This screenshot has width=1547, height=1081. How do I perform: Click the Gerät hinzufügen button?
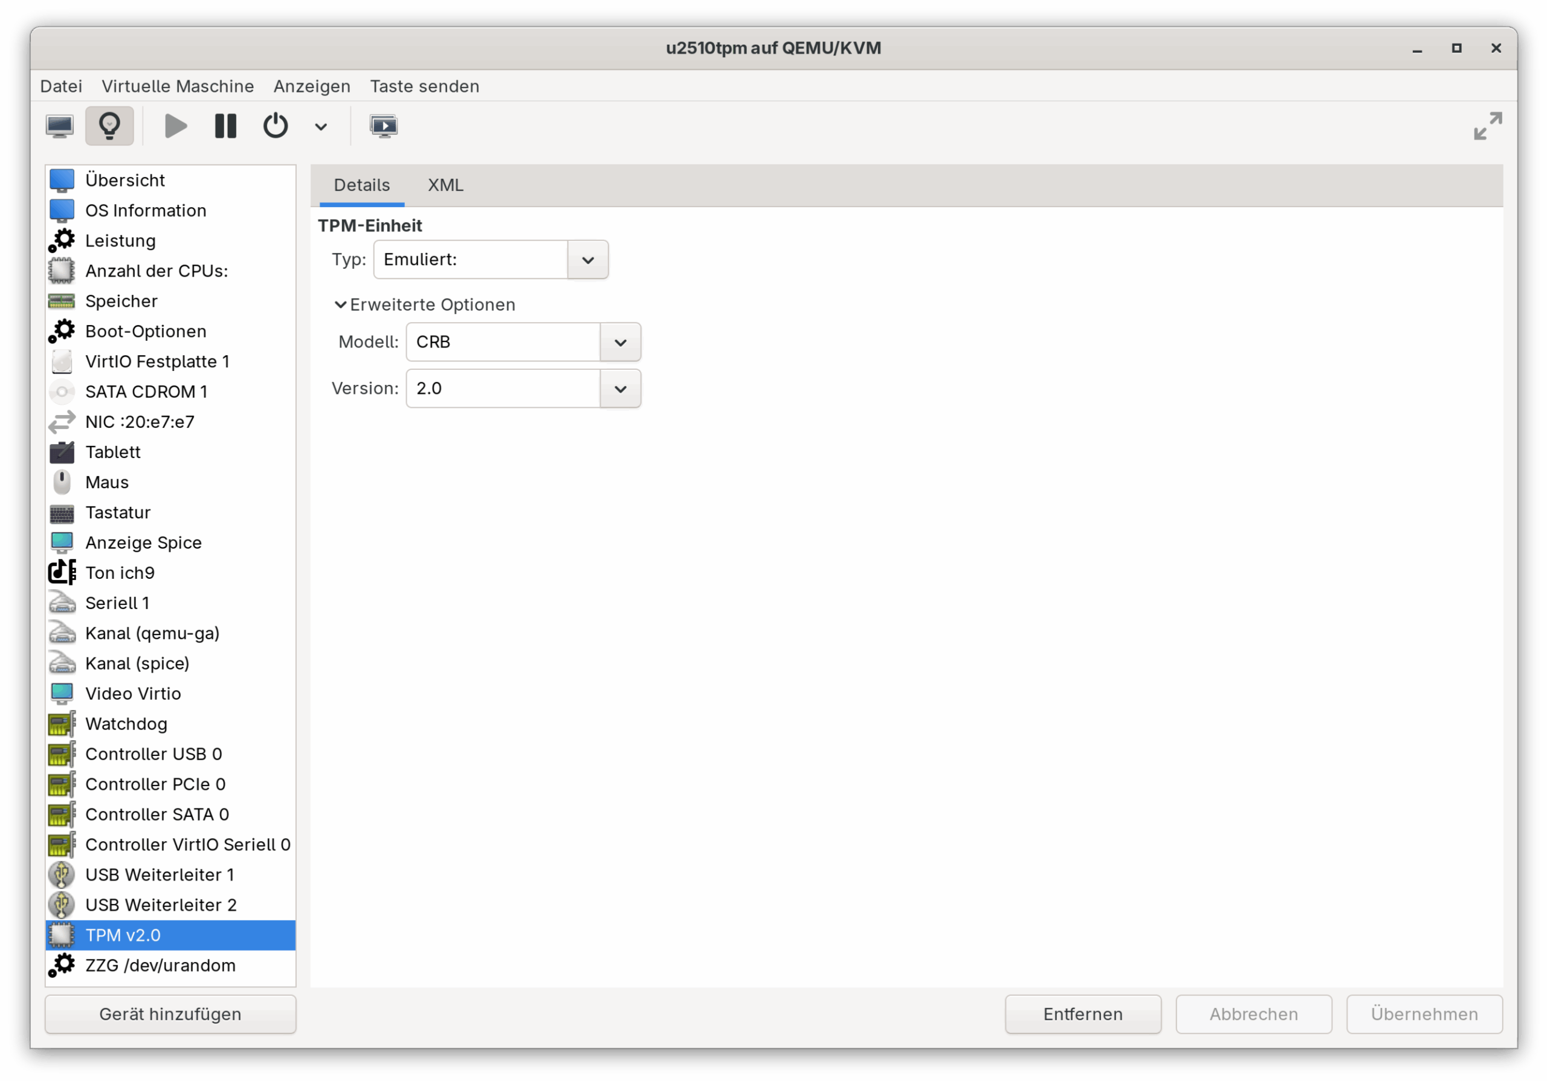coord(170,1014)
